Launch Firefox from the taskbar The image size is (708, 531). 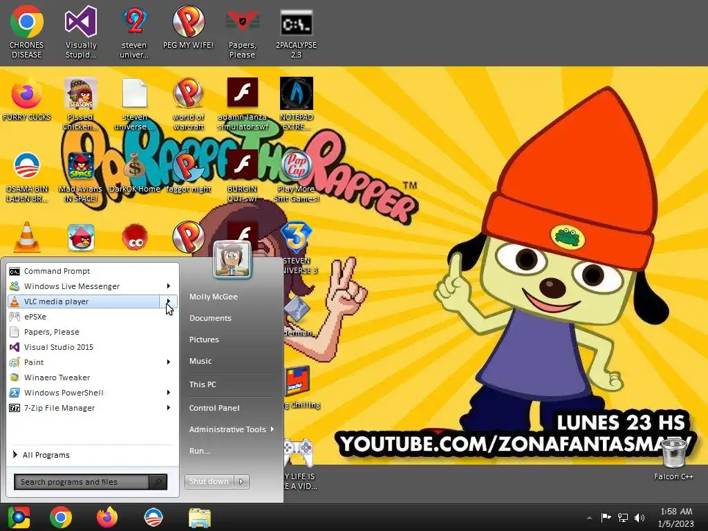tap(107, 517)
